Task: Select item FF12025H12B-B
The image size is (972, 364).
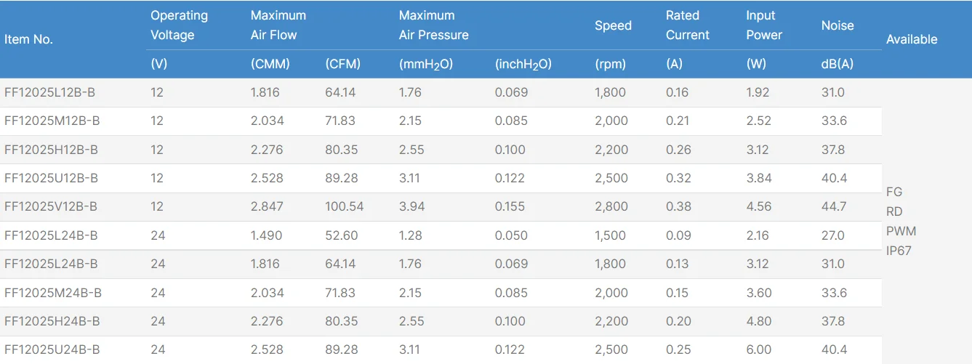Action: click(51, 150)
